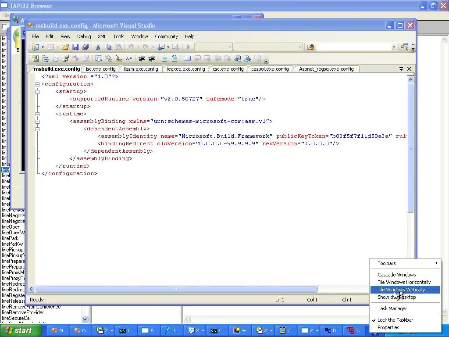Open second-row toolbar options overflow arrow

click(x=266, y=61)
